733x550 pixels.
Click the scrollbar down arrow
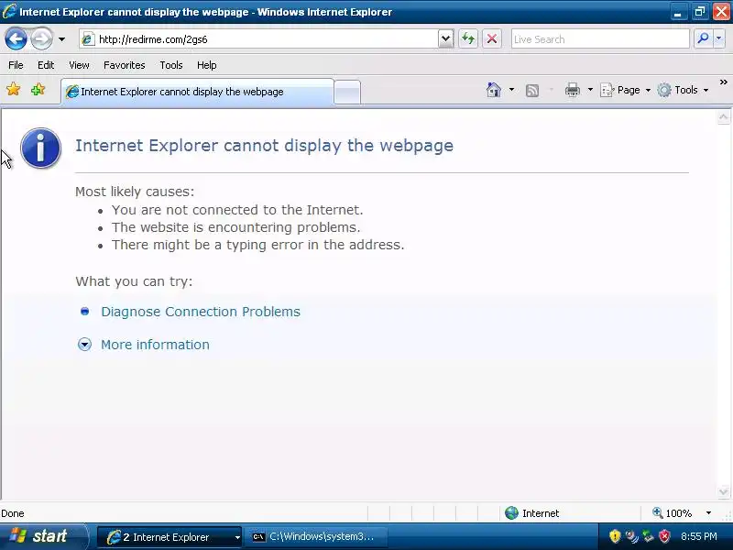[x=723, y=492]
